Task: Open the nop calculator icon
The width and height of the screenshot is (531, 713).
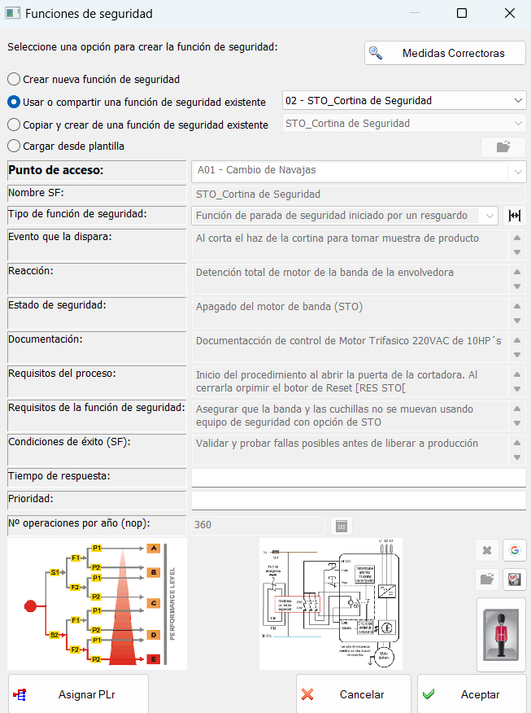Action: click(x=342, y=526)
